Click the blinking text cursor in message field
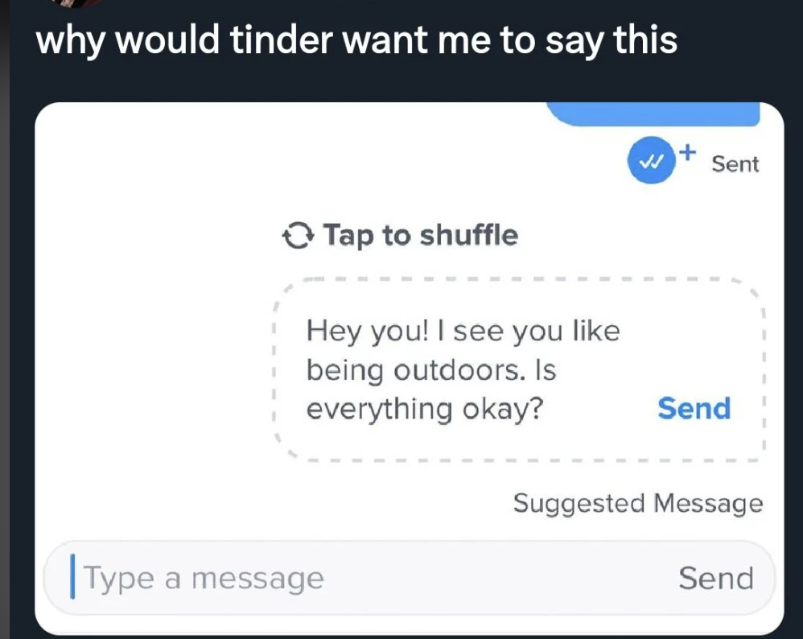Viewport: 803px width, 639px height. point(74,578)
